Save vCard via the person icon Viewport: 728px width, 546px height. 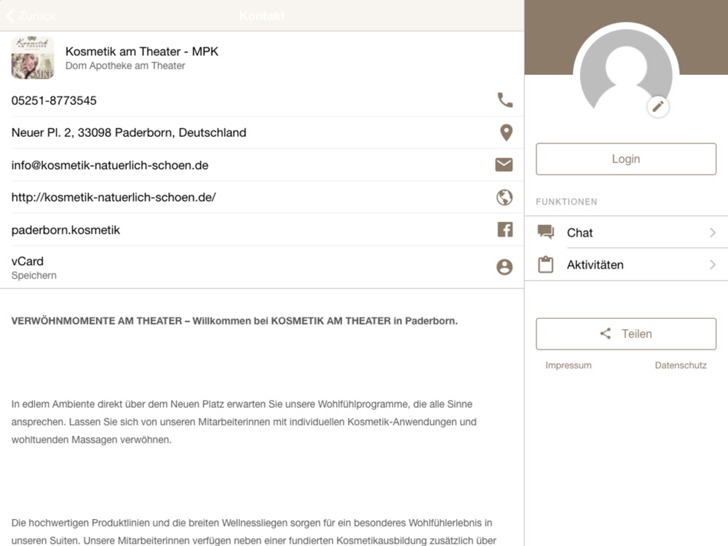point(505,267)
